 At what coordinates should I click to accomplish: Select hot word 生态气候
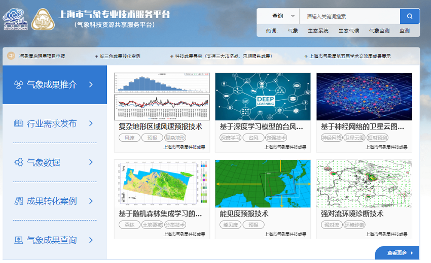tap(348, 31)
